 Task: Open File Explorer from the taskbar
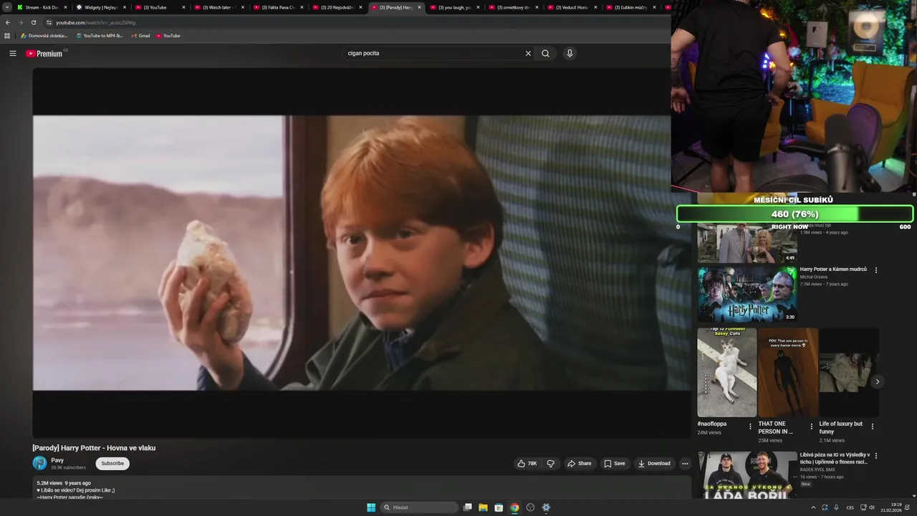(483, 507)
